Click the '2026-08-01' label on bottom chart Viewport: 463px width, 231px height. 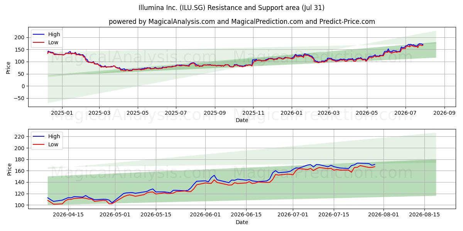pyautogui.click(x=384, y=215)
